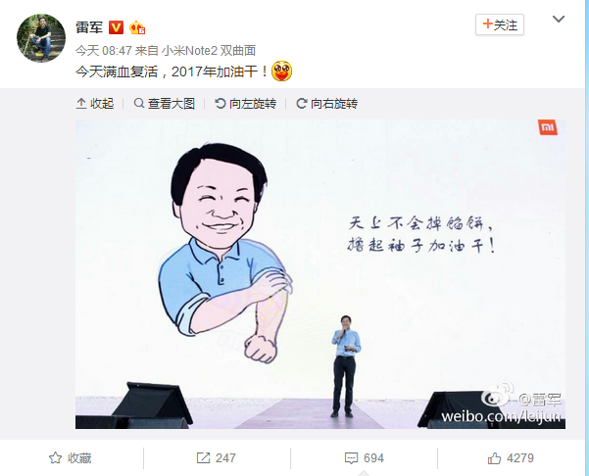Viewport: 589px width, 476px height.
Task: Like the post with thumbs-up 4279
Action: [511, 458]
